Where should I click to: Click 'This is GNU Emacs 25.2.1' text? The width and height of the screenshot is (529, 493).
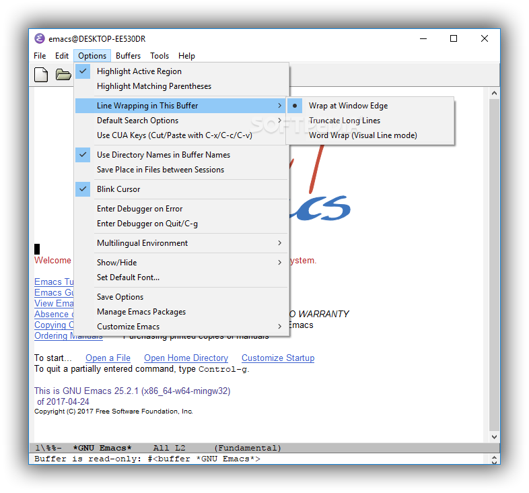[x=132, y=391]
